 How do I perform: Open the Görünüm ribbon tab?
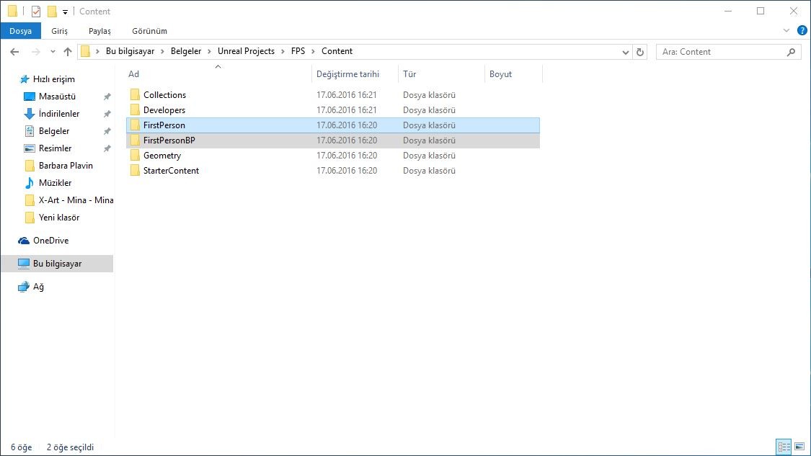coord(149,31)
